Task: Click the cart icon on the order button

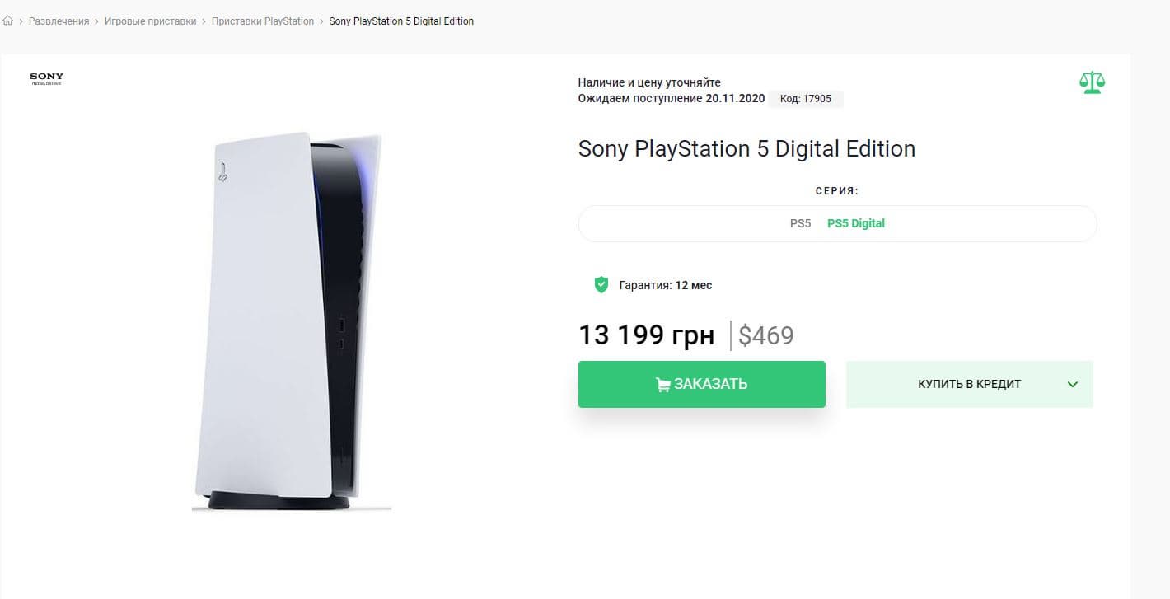Action: pos(662,385)
